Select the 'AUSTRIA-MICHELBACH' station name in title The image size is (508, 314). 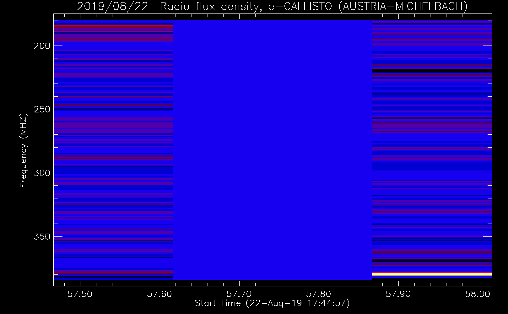(403, 6)
